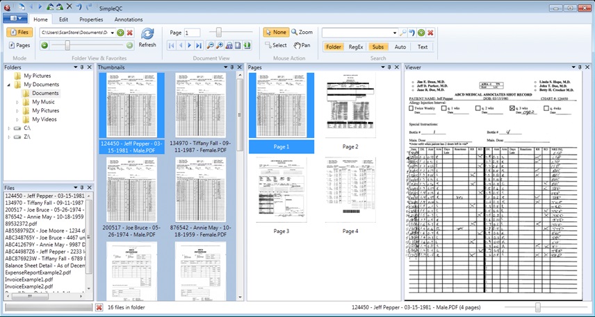Open the blue application menu button

[15, 18]
